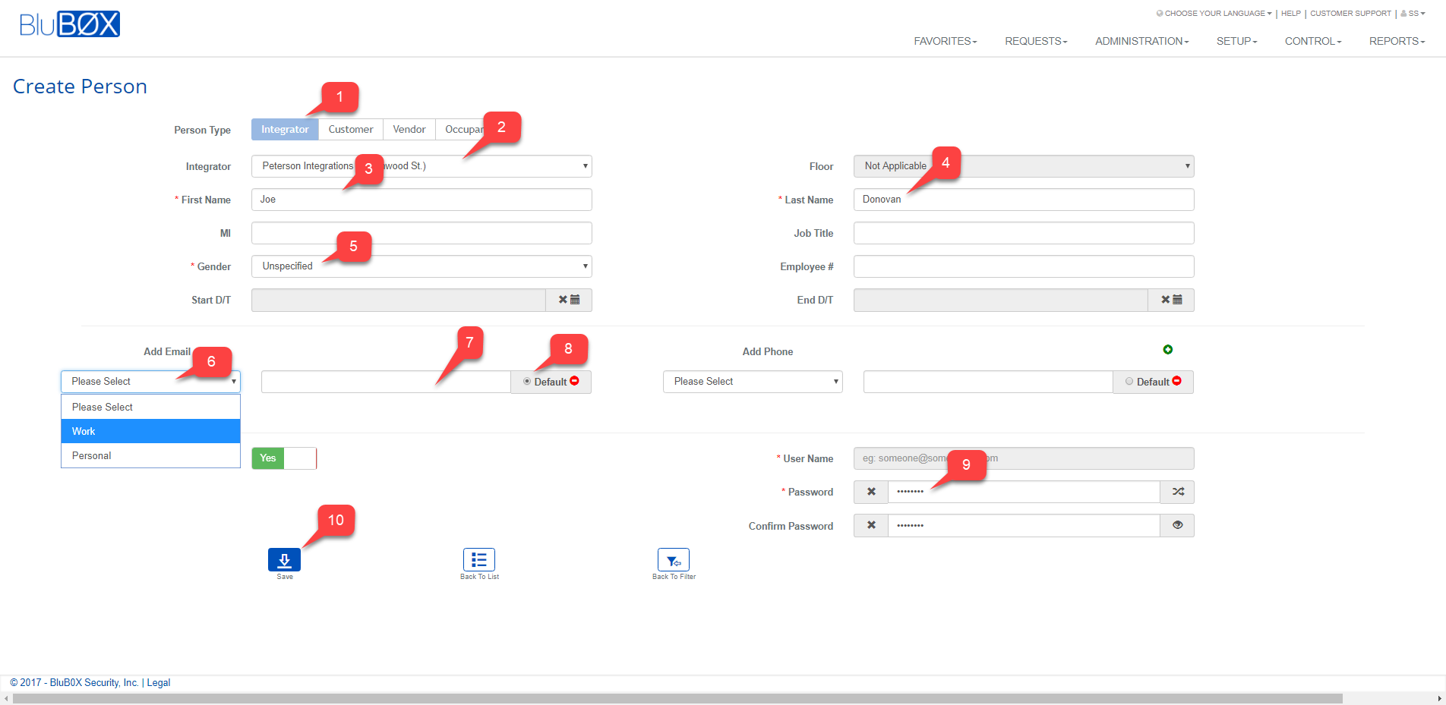Open the Legal link in the footer
This screenshot has width=1446, height=705.
pyautogui.click(x=159, y=682)
